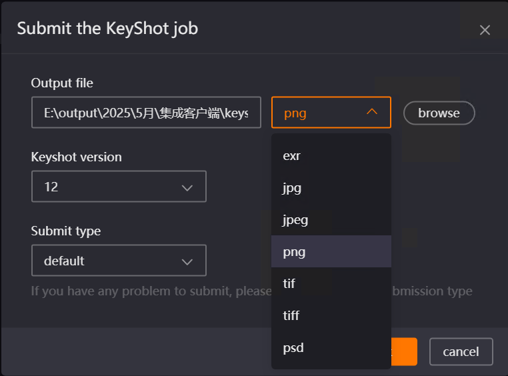Click the cancel button

point(461,352)
